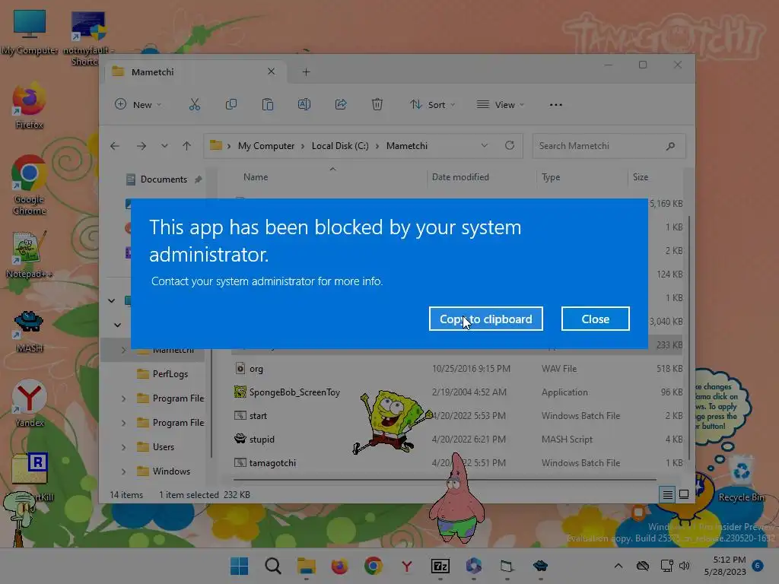Sort by Date modified column
The width and height of the screenshot is (779, 584).
coord(460,177)
